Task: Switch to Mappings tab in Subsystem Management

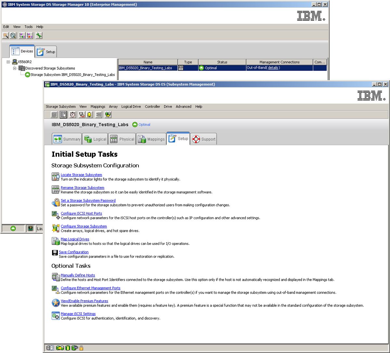Action: tap(151, 139)
